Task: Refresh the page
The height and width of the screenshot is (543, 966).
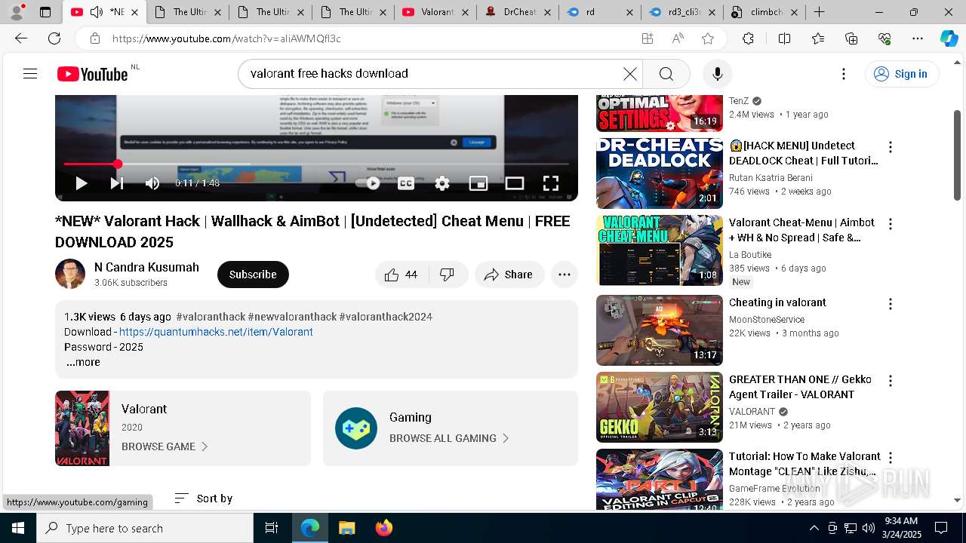Action: (x=54, y=38)
